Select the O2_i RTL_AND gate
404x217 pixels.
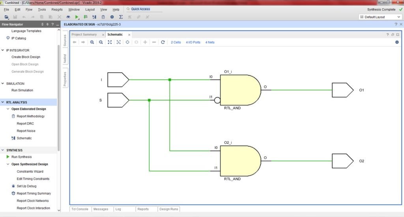click(240, 161)
